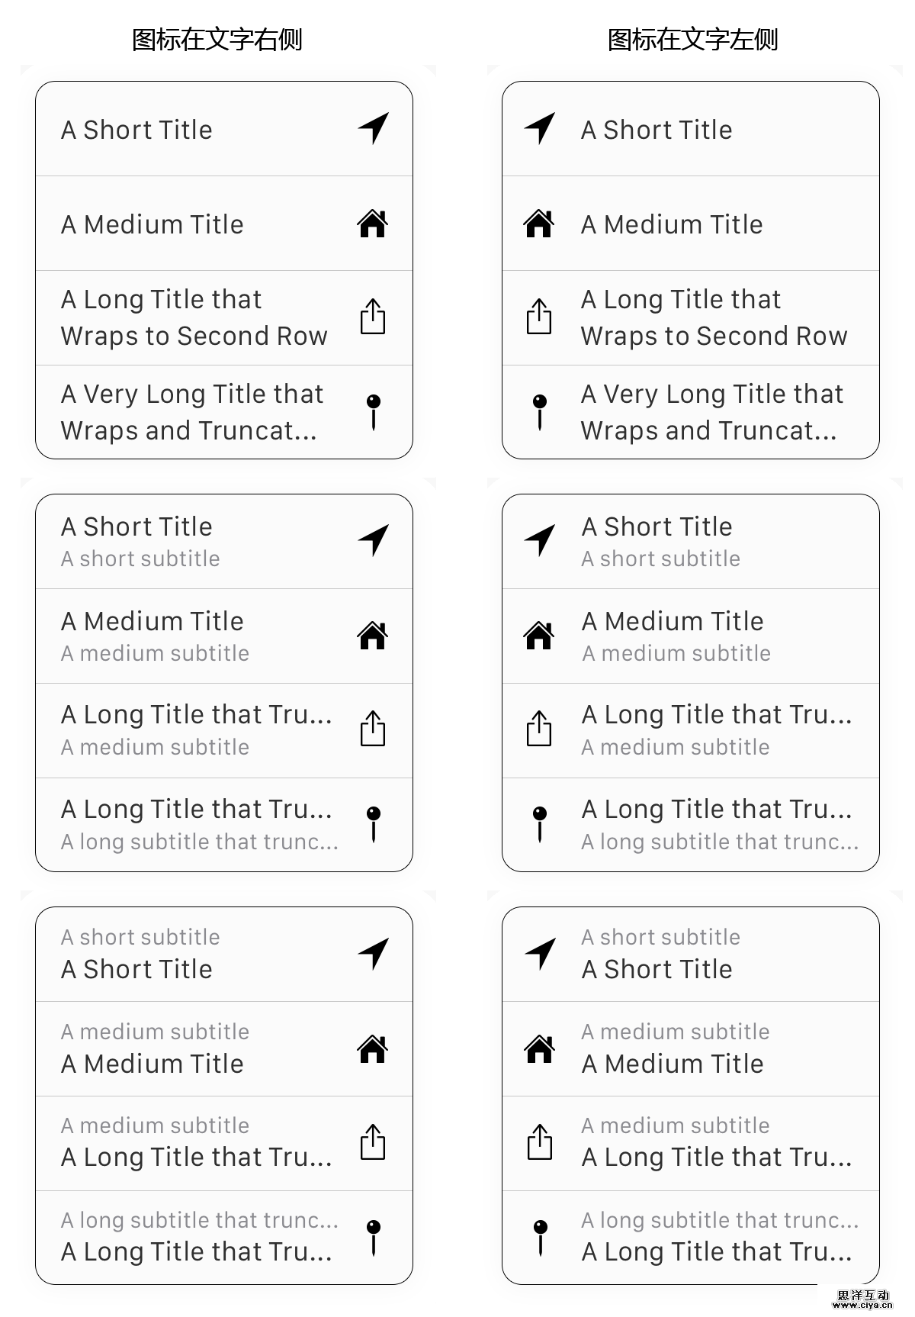This screenshot has height=1317, width=915.
Task: Click right-side house icon beside subtitle-first 'A Medium Title'
Action: [373, 1048]
